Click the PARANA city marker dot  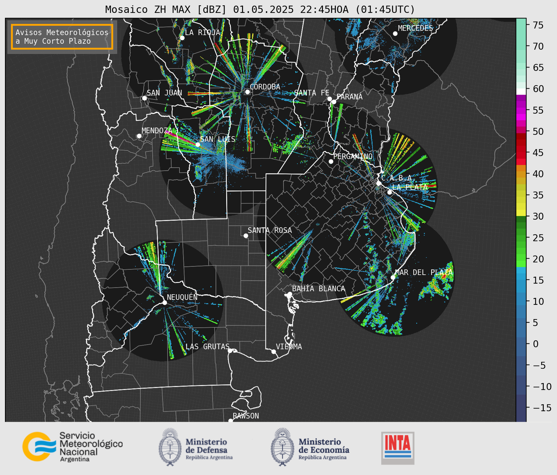click(334, 102)
